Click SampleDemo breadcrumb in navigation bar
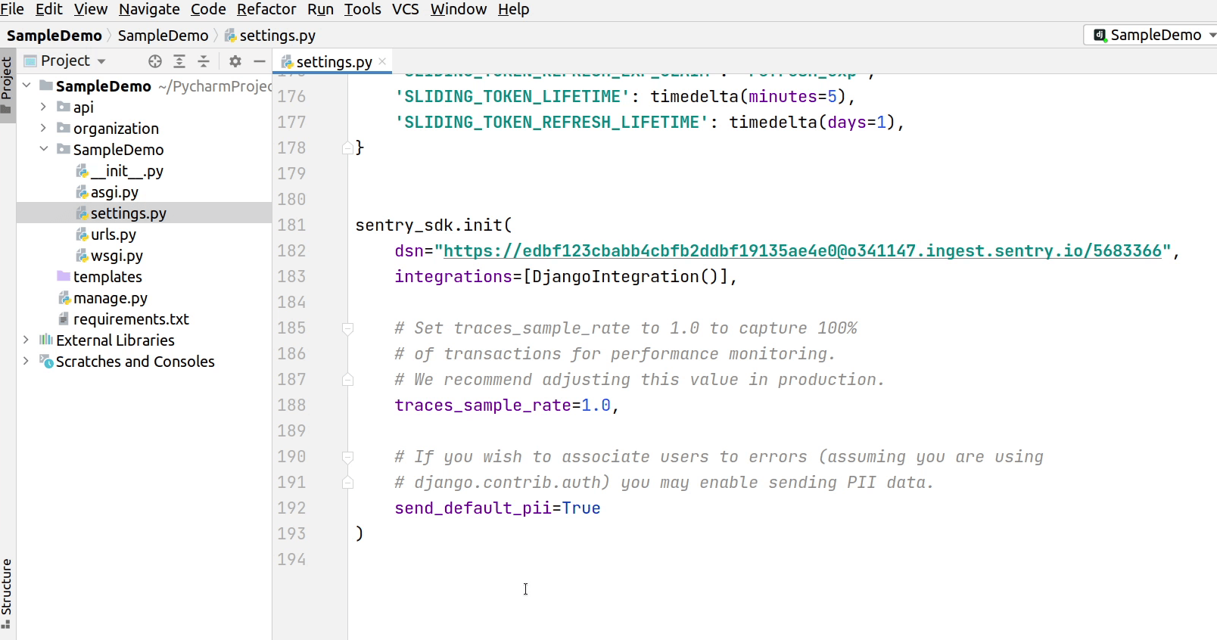 pos(163,36)
